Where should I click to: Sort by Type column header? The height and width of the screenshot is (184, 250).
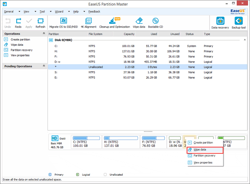[x=225, y=34]
